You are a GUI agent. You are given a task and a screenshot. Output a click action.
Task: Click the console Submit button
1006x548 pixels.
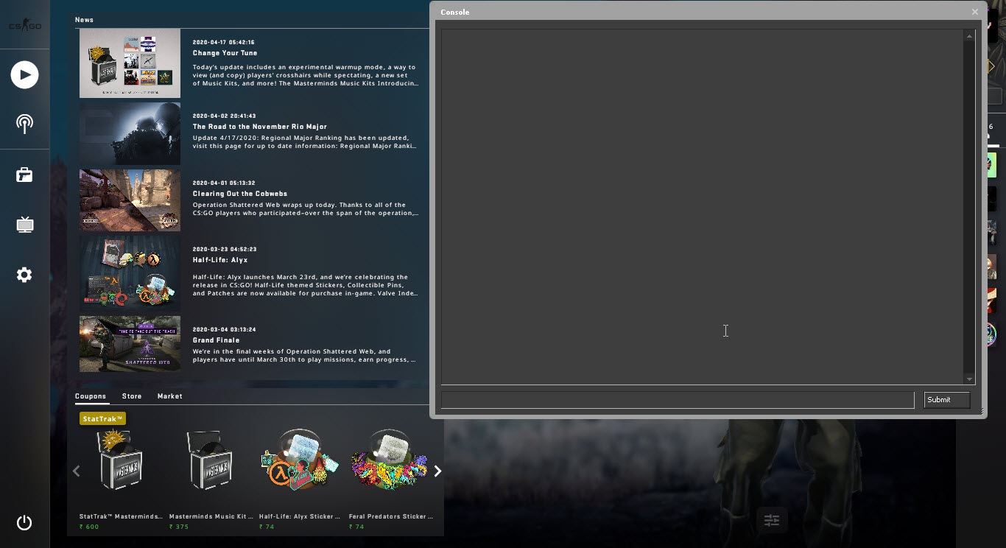pos(947,400)
